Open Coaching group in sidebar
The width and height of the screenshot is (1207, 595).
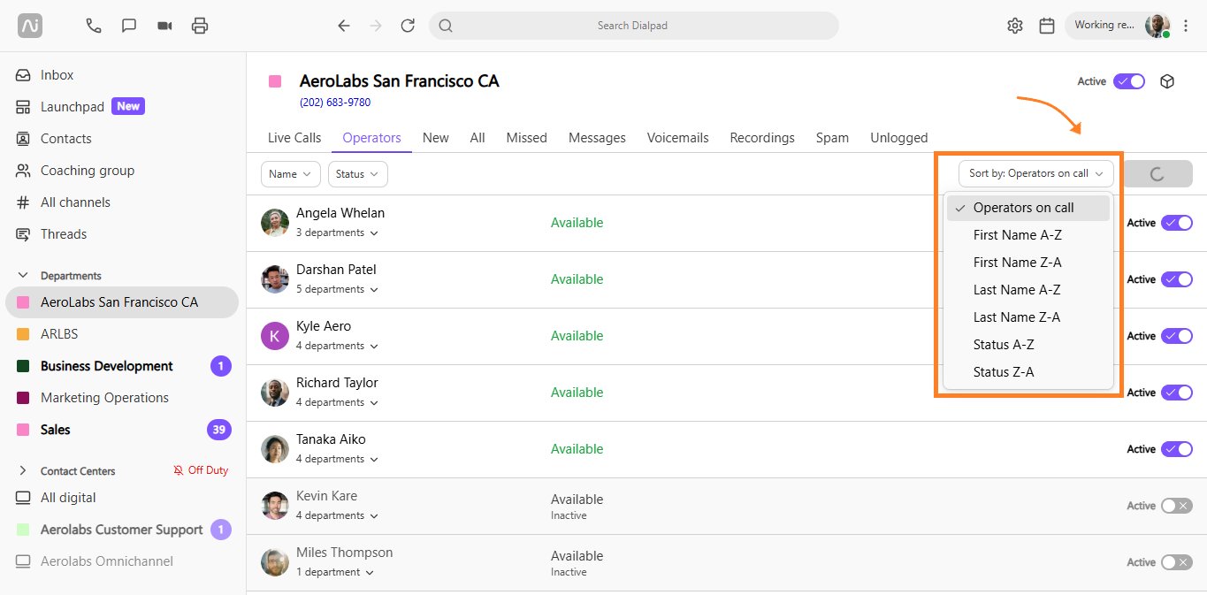coord(88,171)
